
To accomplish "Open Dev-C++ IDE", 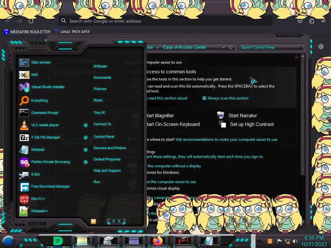I will pos(32,199).
